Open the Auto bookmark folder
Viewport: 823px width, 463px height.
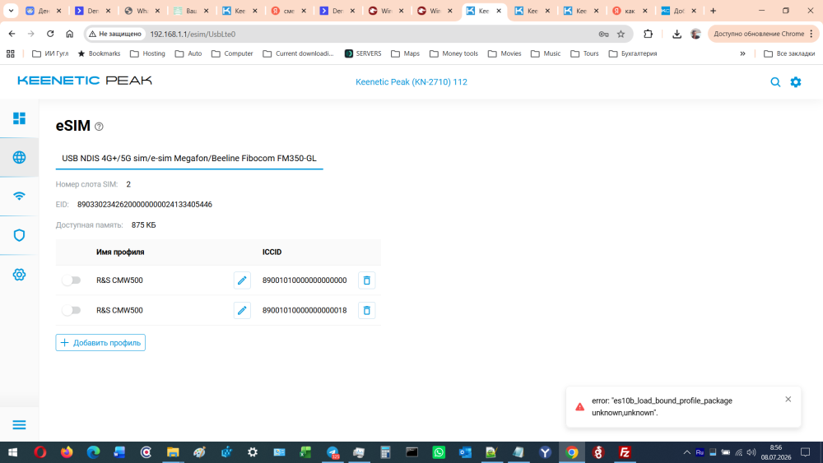coord(188,53)
